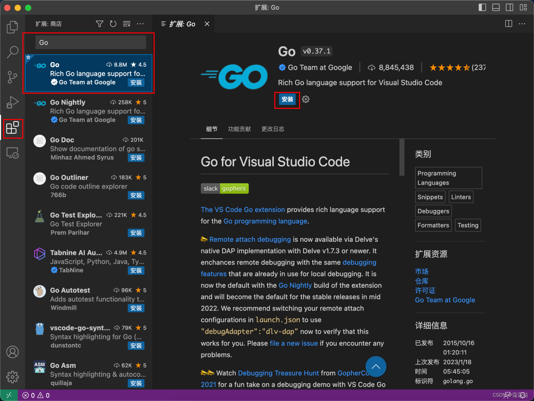Select the Go Outliner list entry
This screenshot has height=401, width=534.
pos(89,186)
